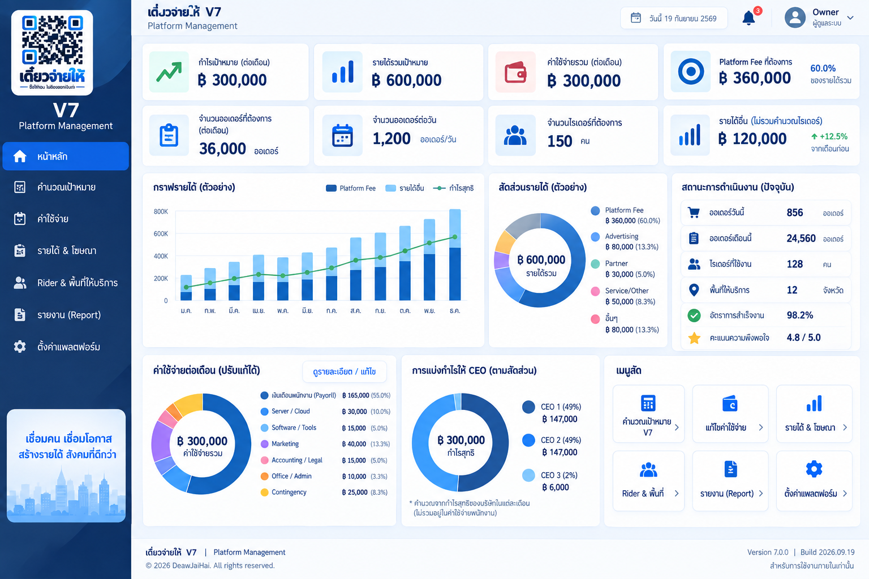Screen dimensions: 869x579
Task: Open the แก้ไขค่าใช้จ่าย shortcut card
Action: [730, 414]
